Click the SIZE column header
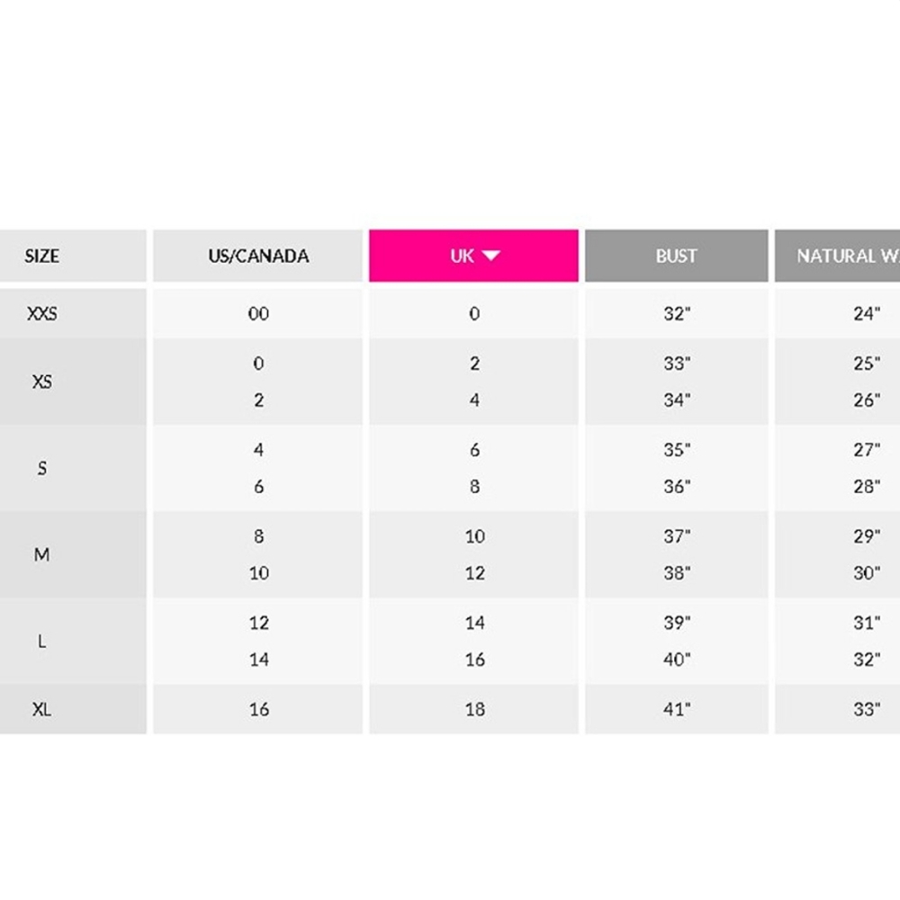Viewport: 900px width, 900px height. coord(42,256)
